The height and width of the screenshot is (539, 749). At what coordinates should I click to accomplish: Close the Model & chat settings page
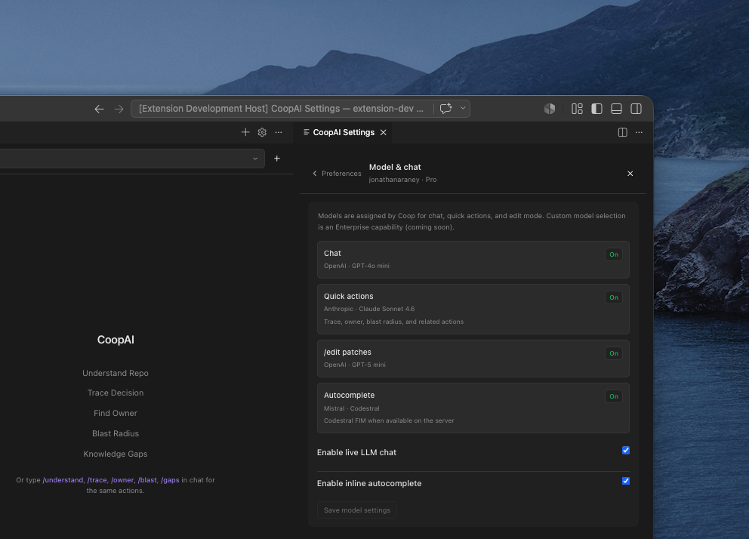(x=630, y=174)
